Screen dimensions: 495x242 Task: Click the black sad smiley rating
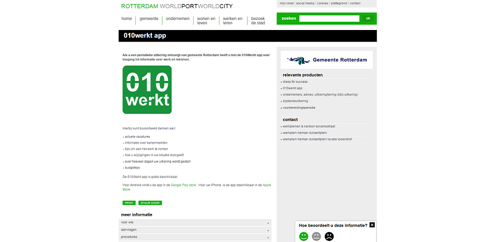tap(329, 236)
